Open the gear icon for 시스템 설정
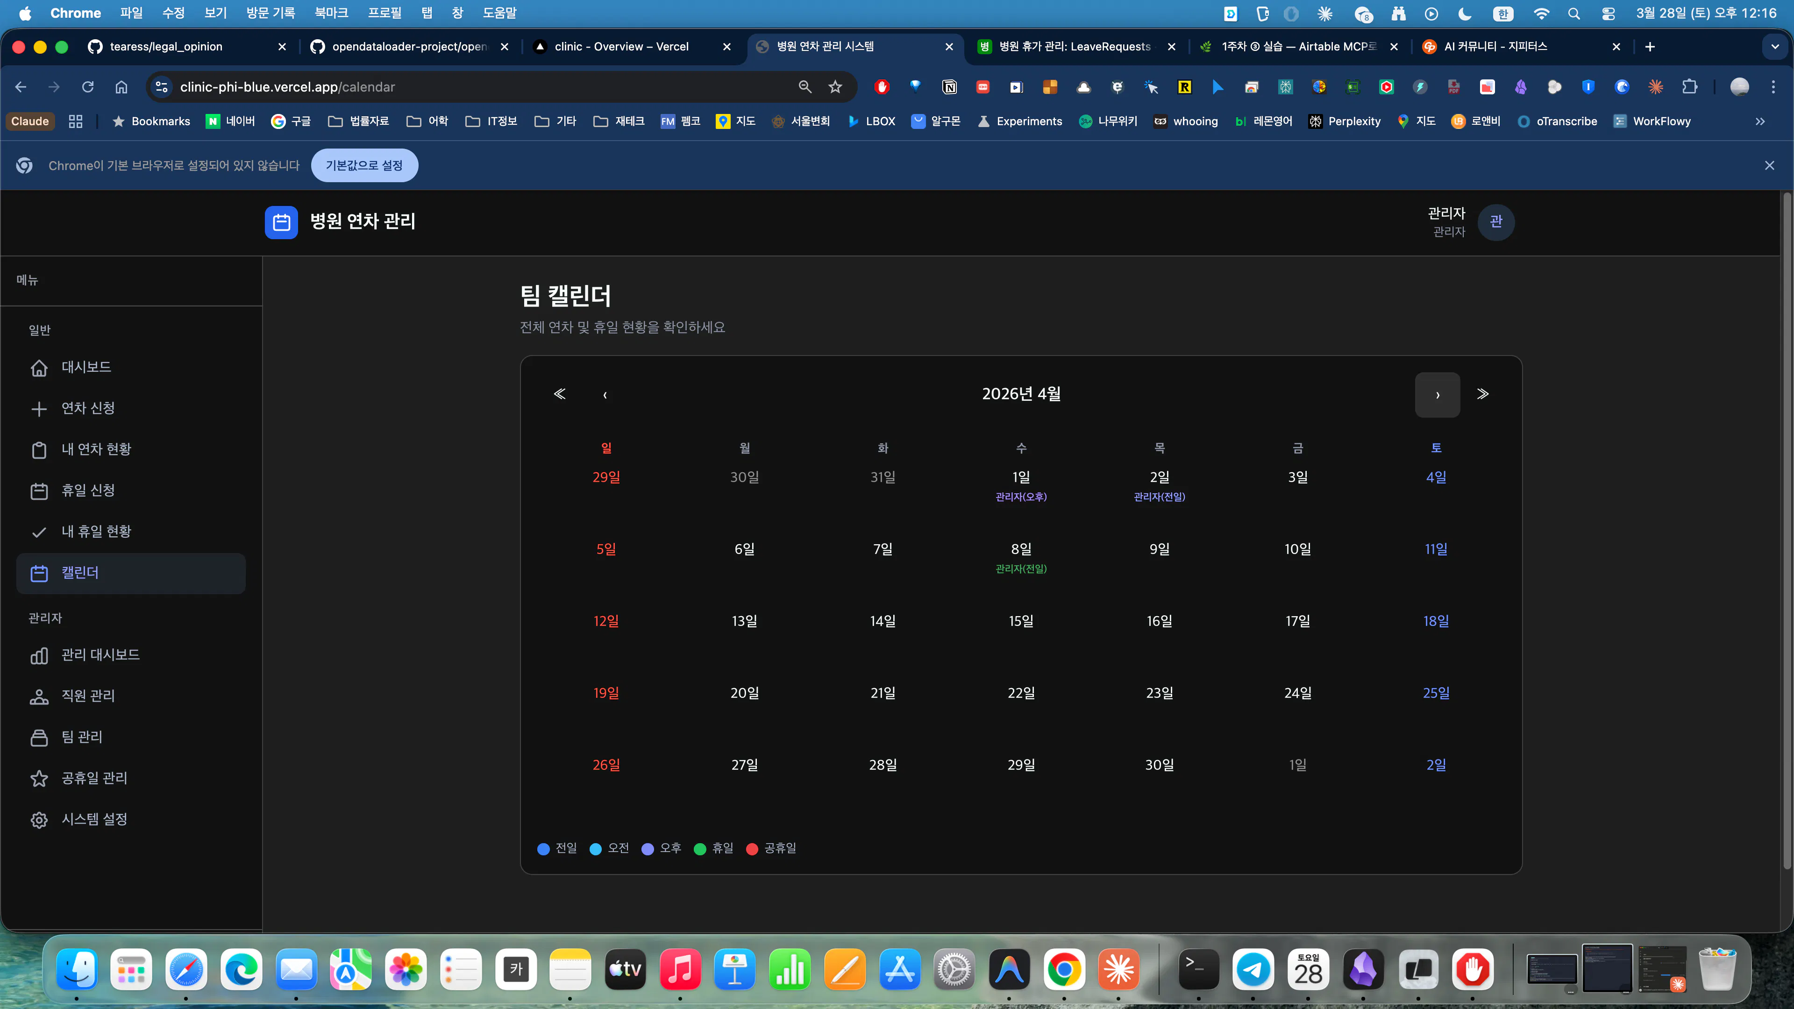The width and height of the screenshot is (1794, 1009). (39, 820)
